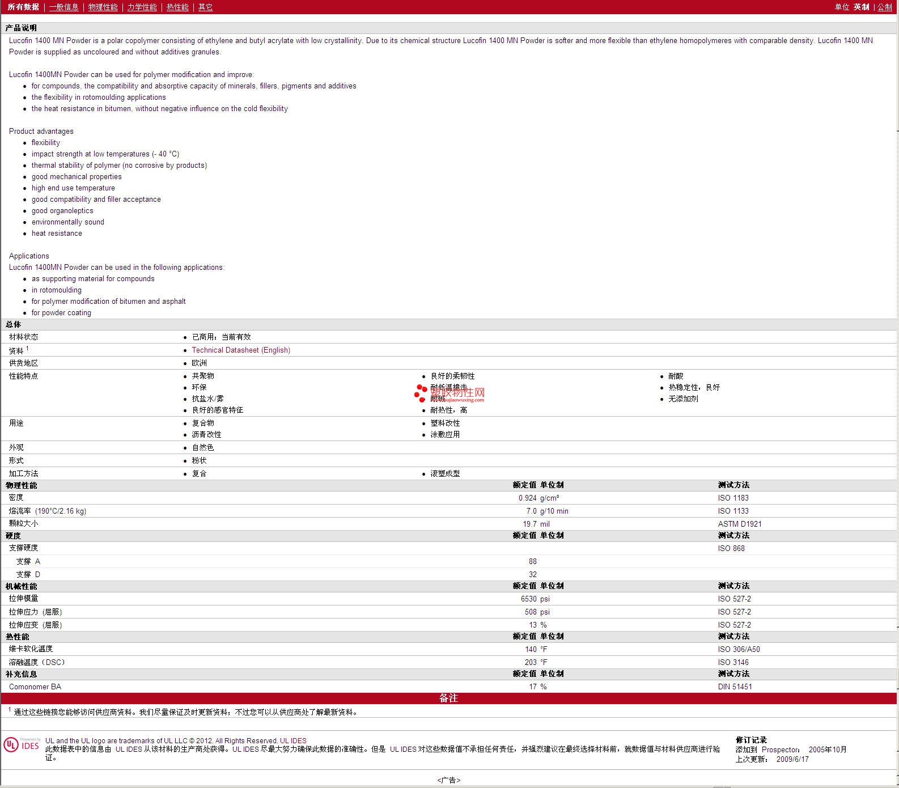Click the 欧洲 supply region value
Screen dimensions: 899x788
click(199, 363)
